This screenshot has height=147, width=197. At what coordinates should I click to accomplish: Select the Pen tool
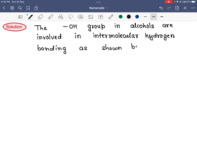pyautogui.click(x=30, y=17)
